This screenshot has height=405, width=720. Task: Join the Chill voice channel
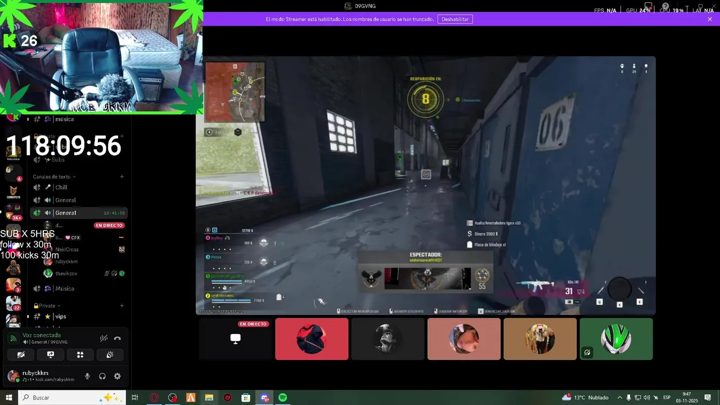[79, 187]
